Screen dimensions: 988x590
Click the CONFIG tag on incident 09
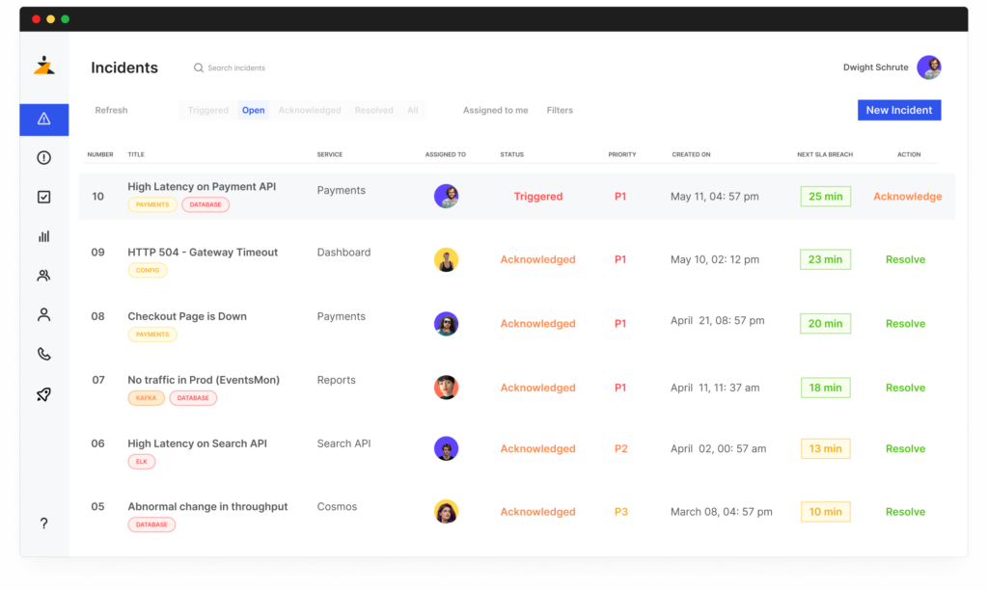148,270
